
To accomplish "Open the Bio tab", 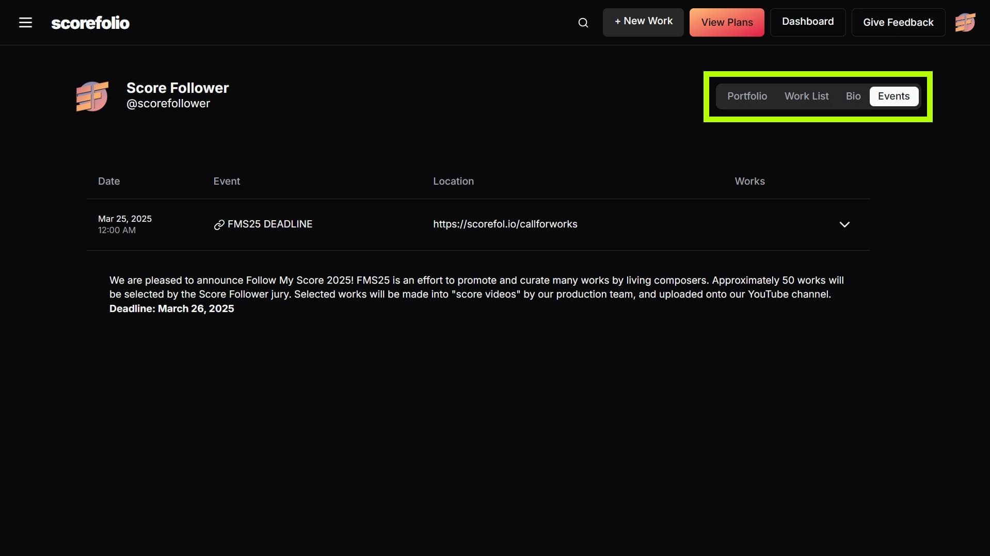I will coord(853,96).
